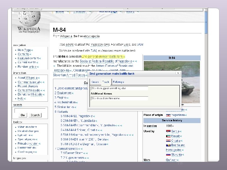This screenshot has height=170, width=227.
Task: Open the Followups tab in the popup
Action: [118, 82]
